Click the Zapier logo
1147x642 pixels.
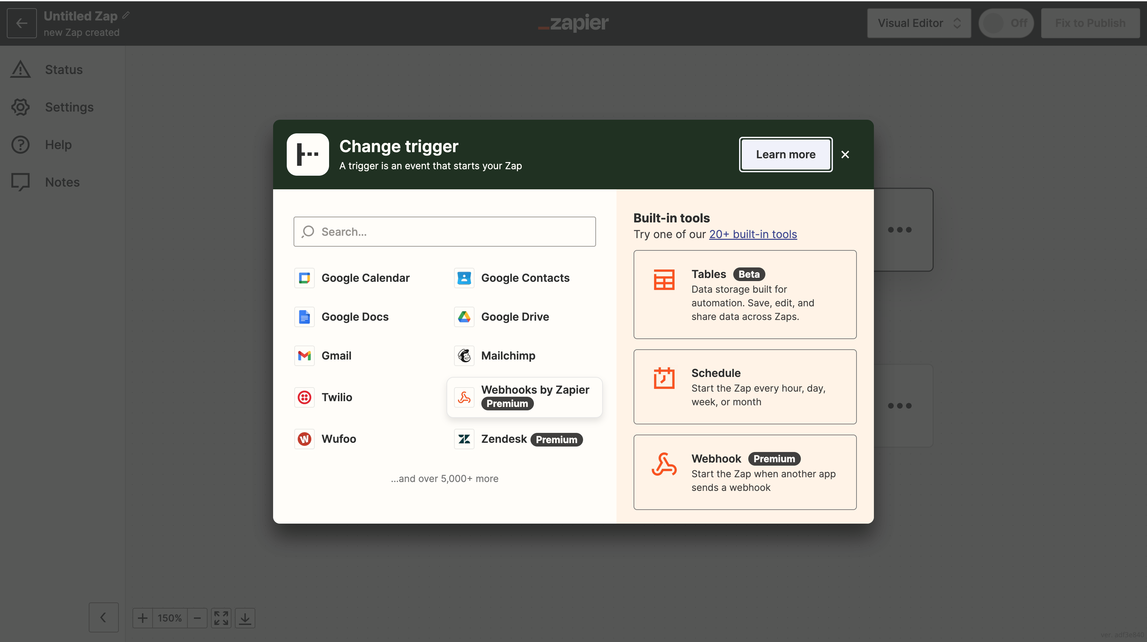pos(573,23)
